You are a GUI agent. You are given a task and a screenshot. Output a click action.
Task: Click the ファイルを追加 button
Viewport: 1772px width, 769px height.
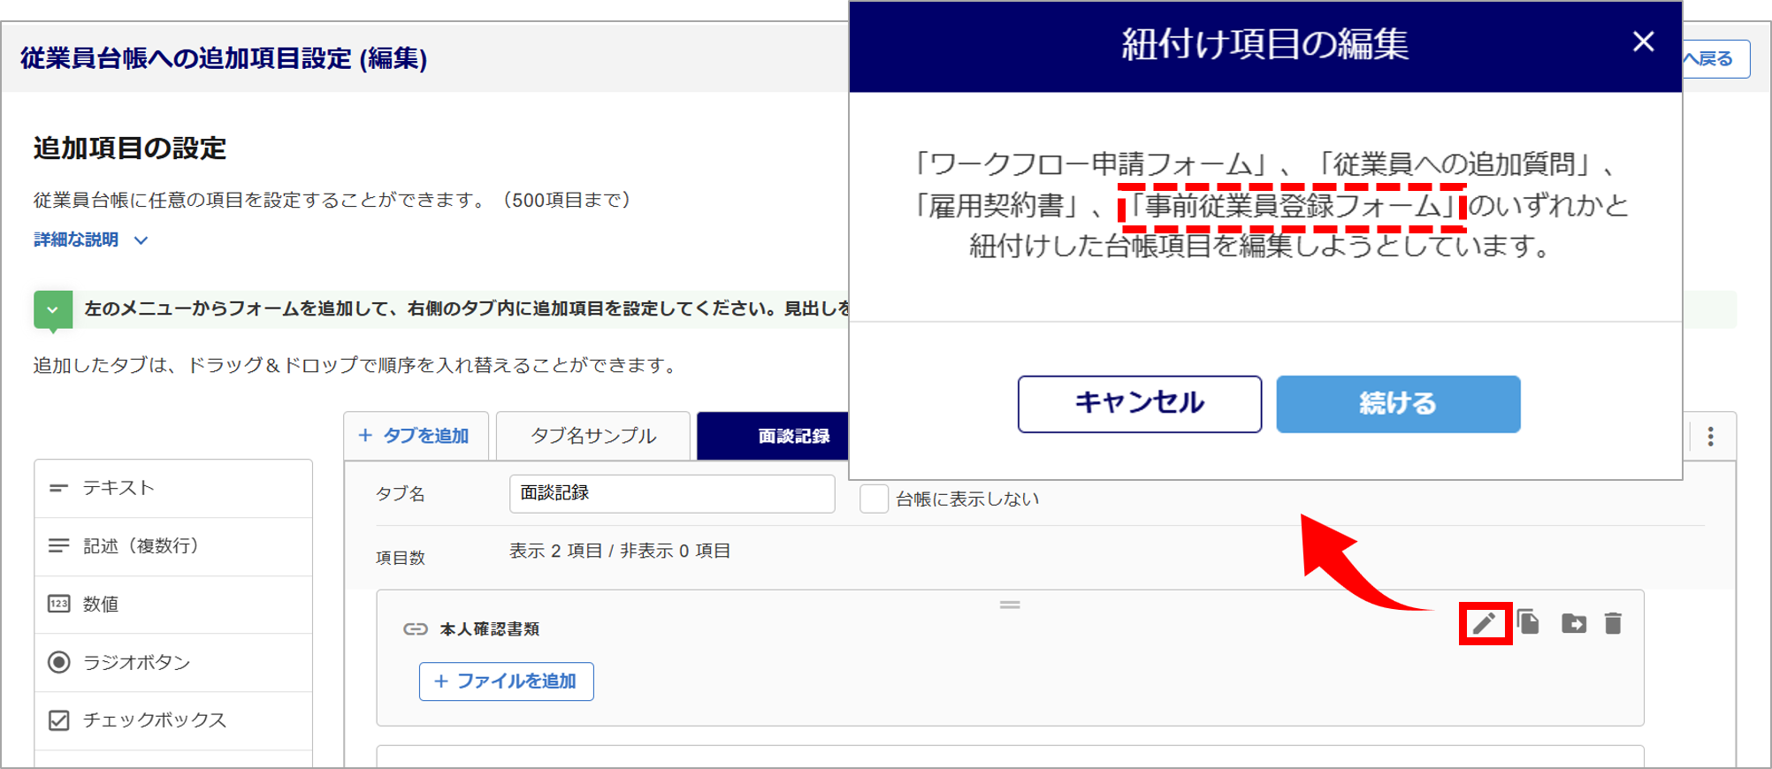[x=506, y=681]
